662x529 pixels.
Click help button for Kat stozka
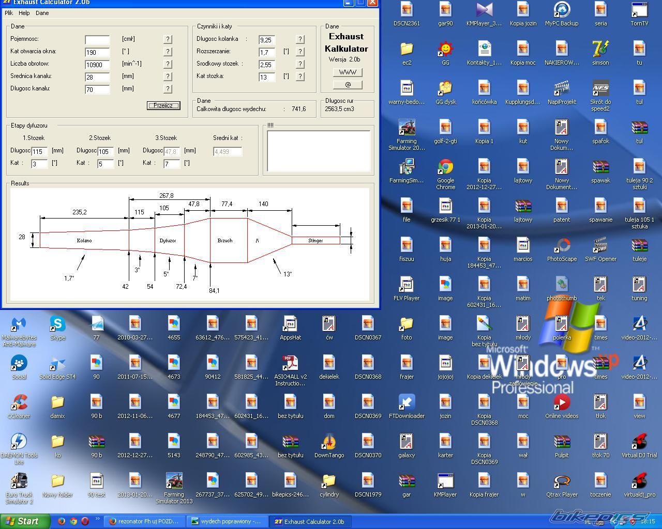(300, 76)
